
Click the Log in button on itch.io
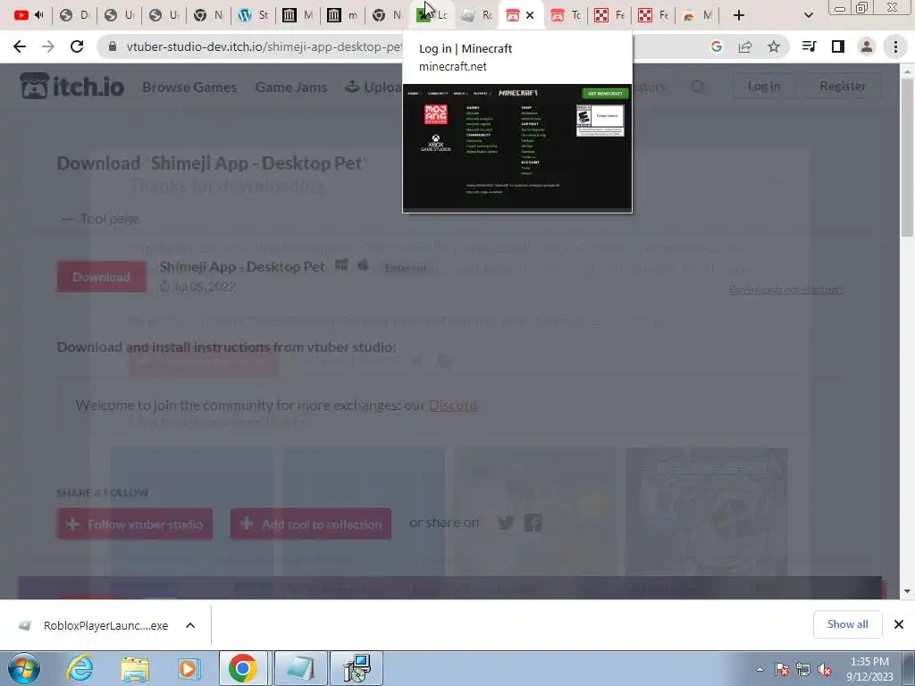click(764, 86)
